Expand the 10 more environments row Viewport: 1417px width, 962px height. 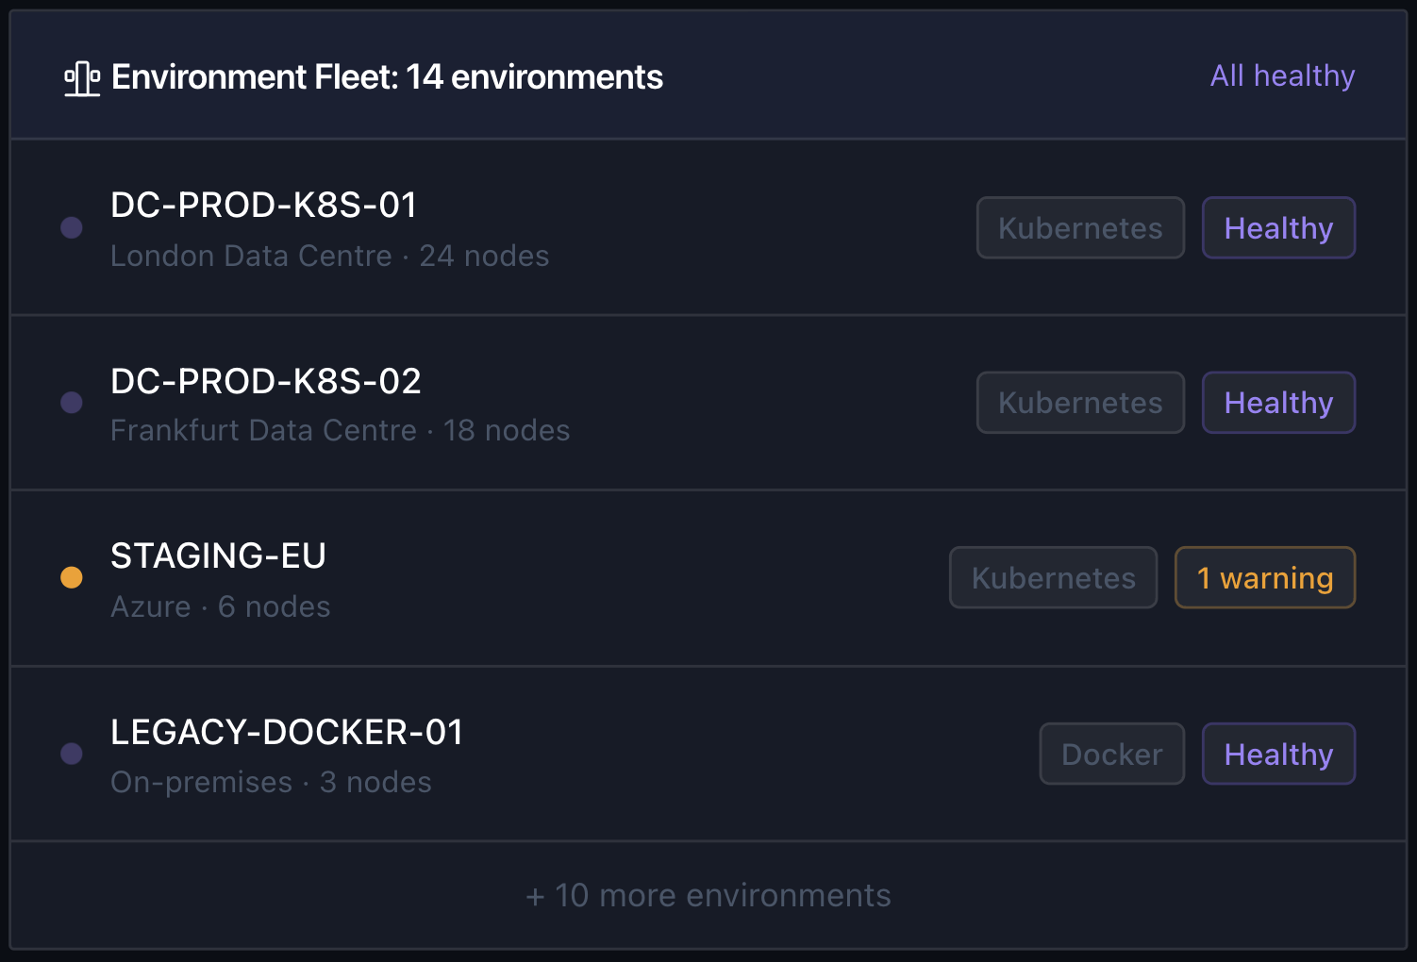(x=708, y=895)
